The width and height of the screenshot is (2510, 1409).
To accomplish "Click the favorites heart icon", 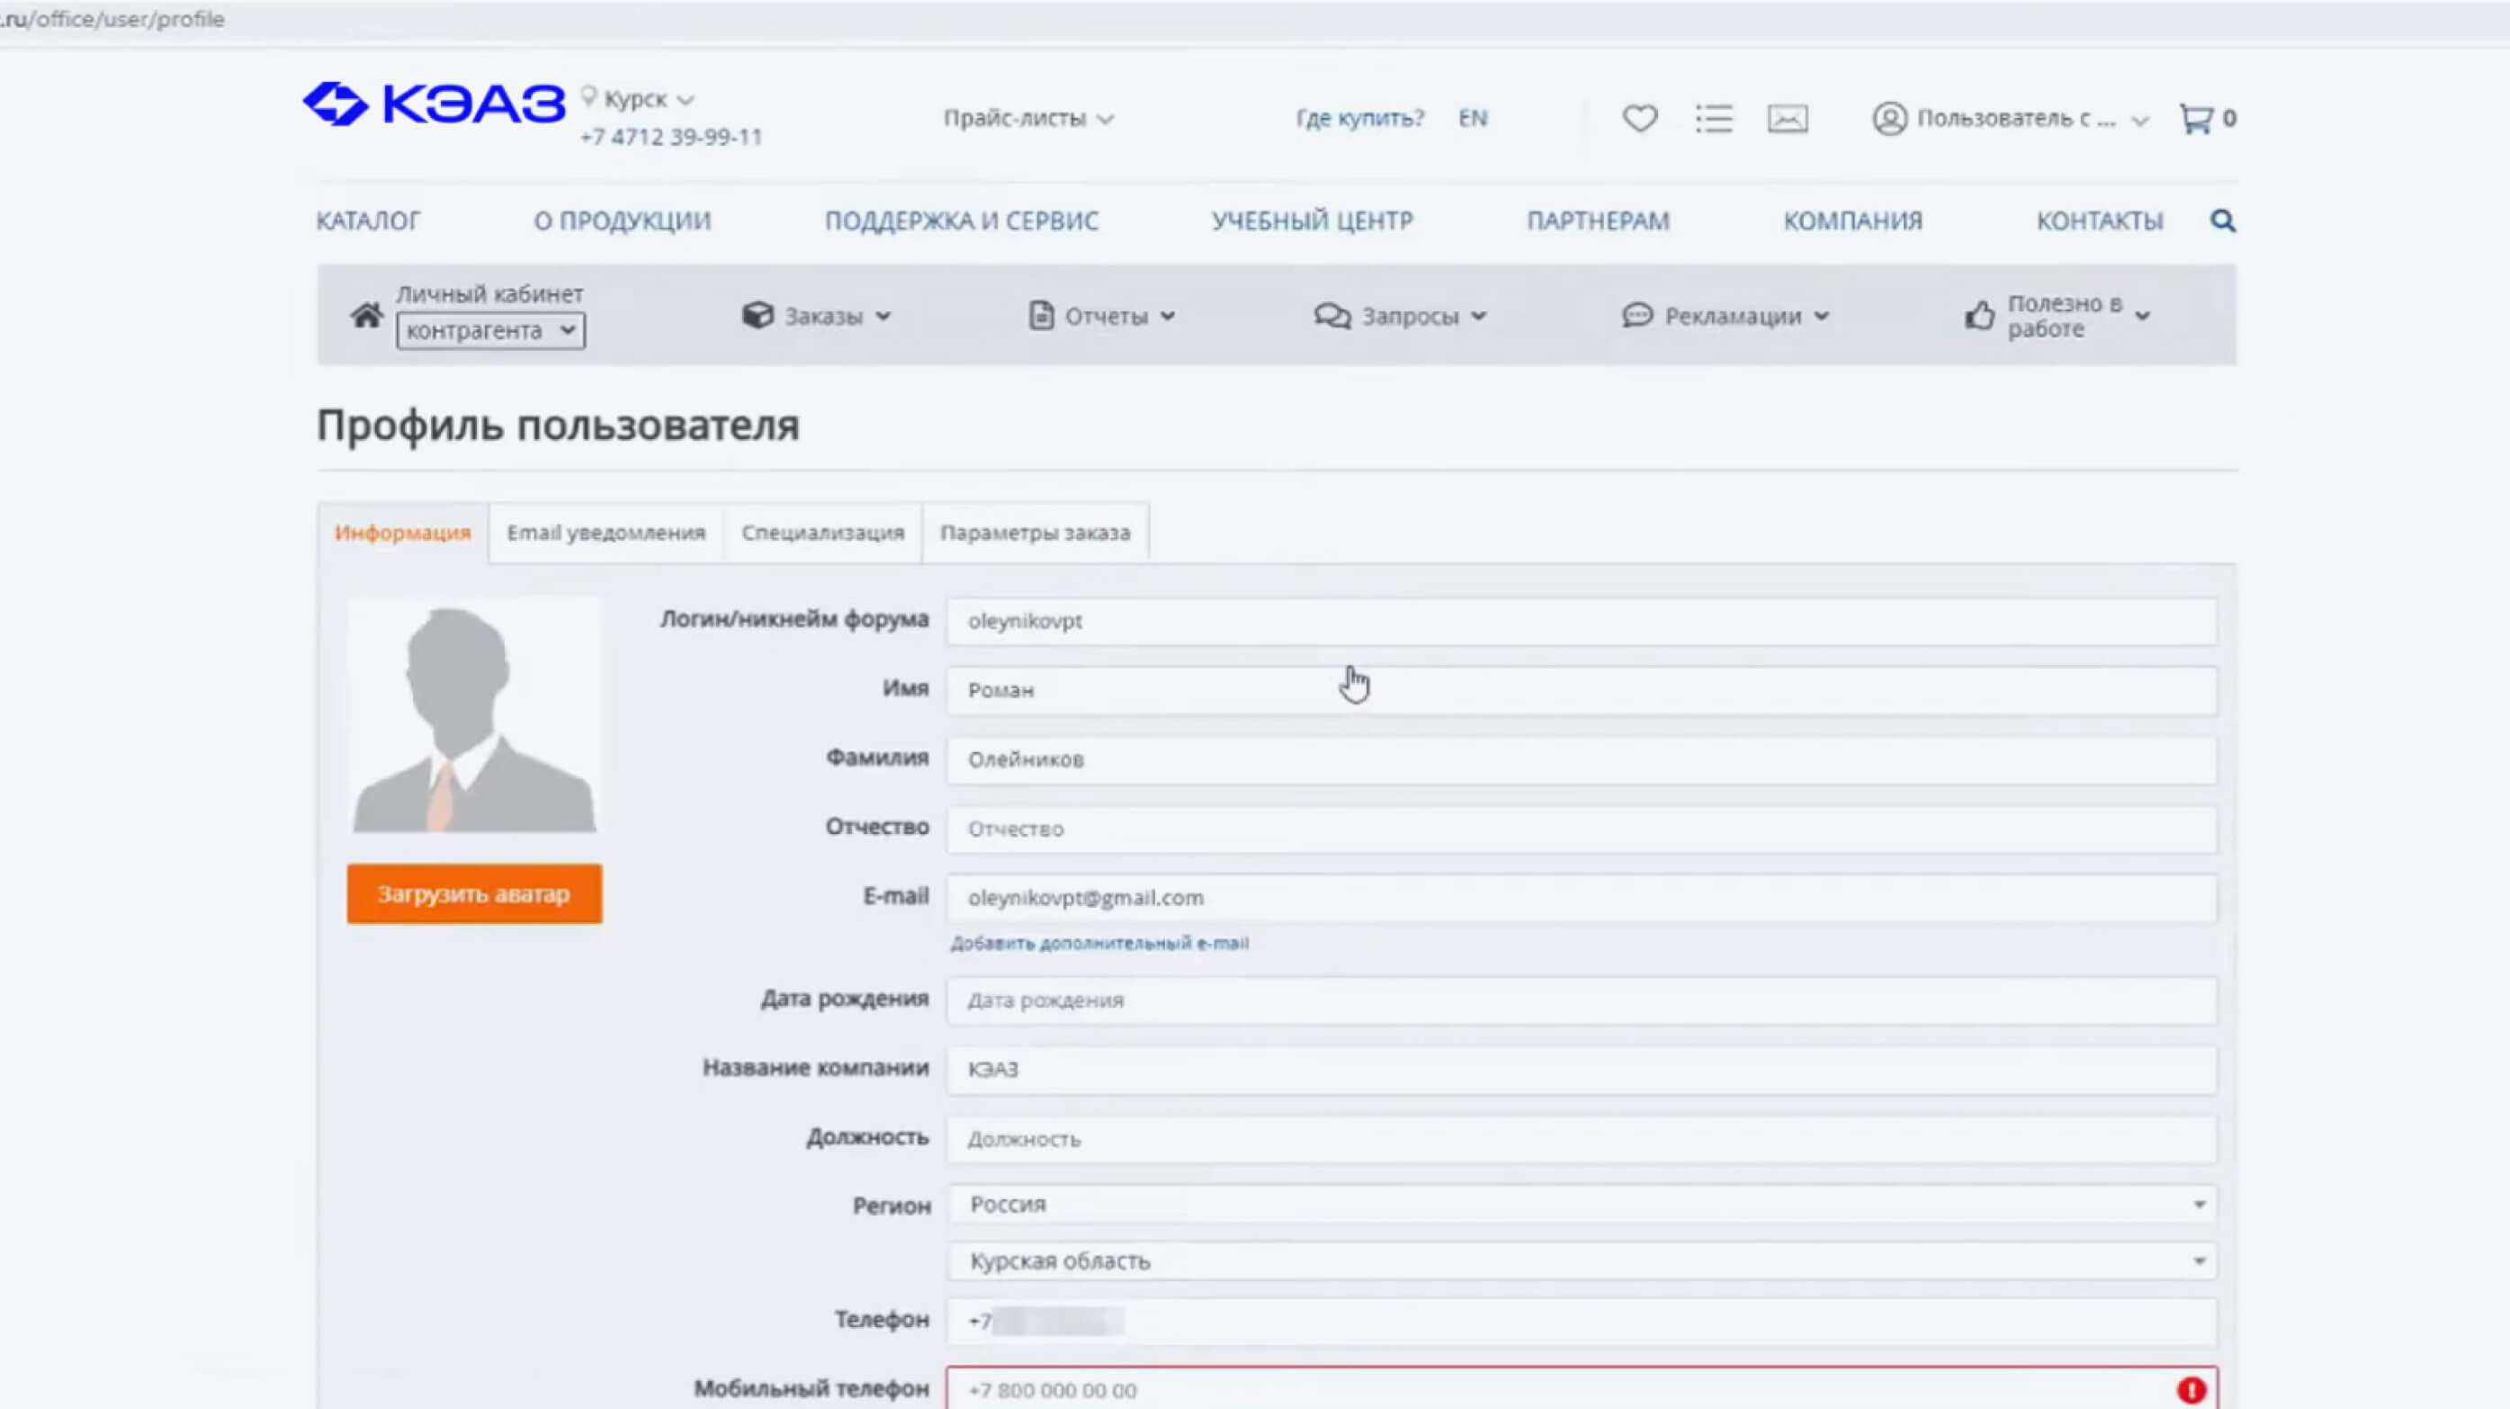I will point(1640,119).
